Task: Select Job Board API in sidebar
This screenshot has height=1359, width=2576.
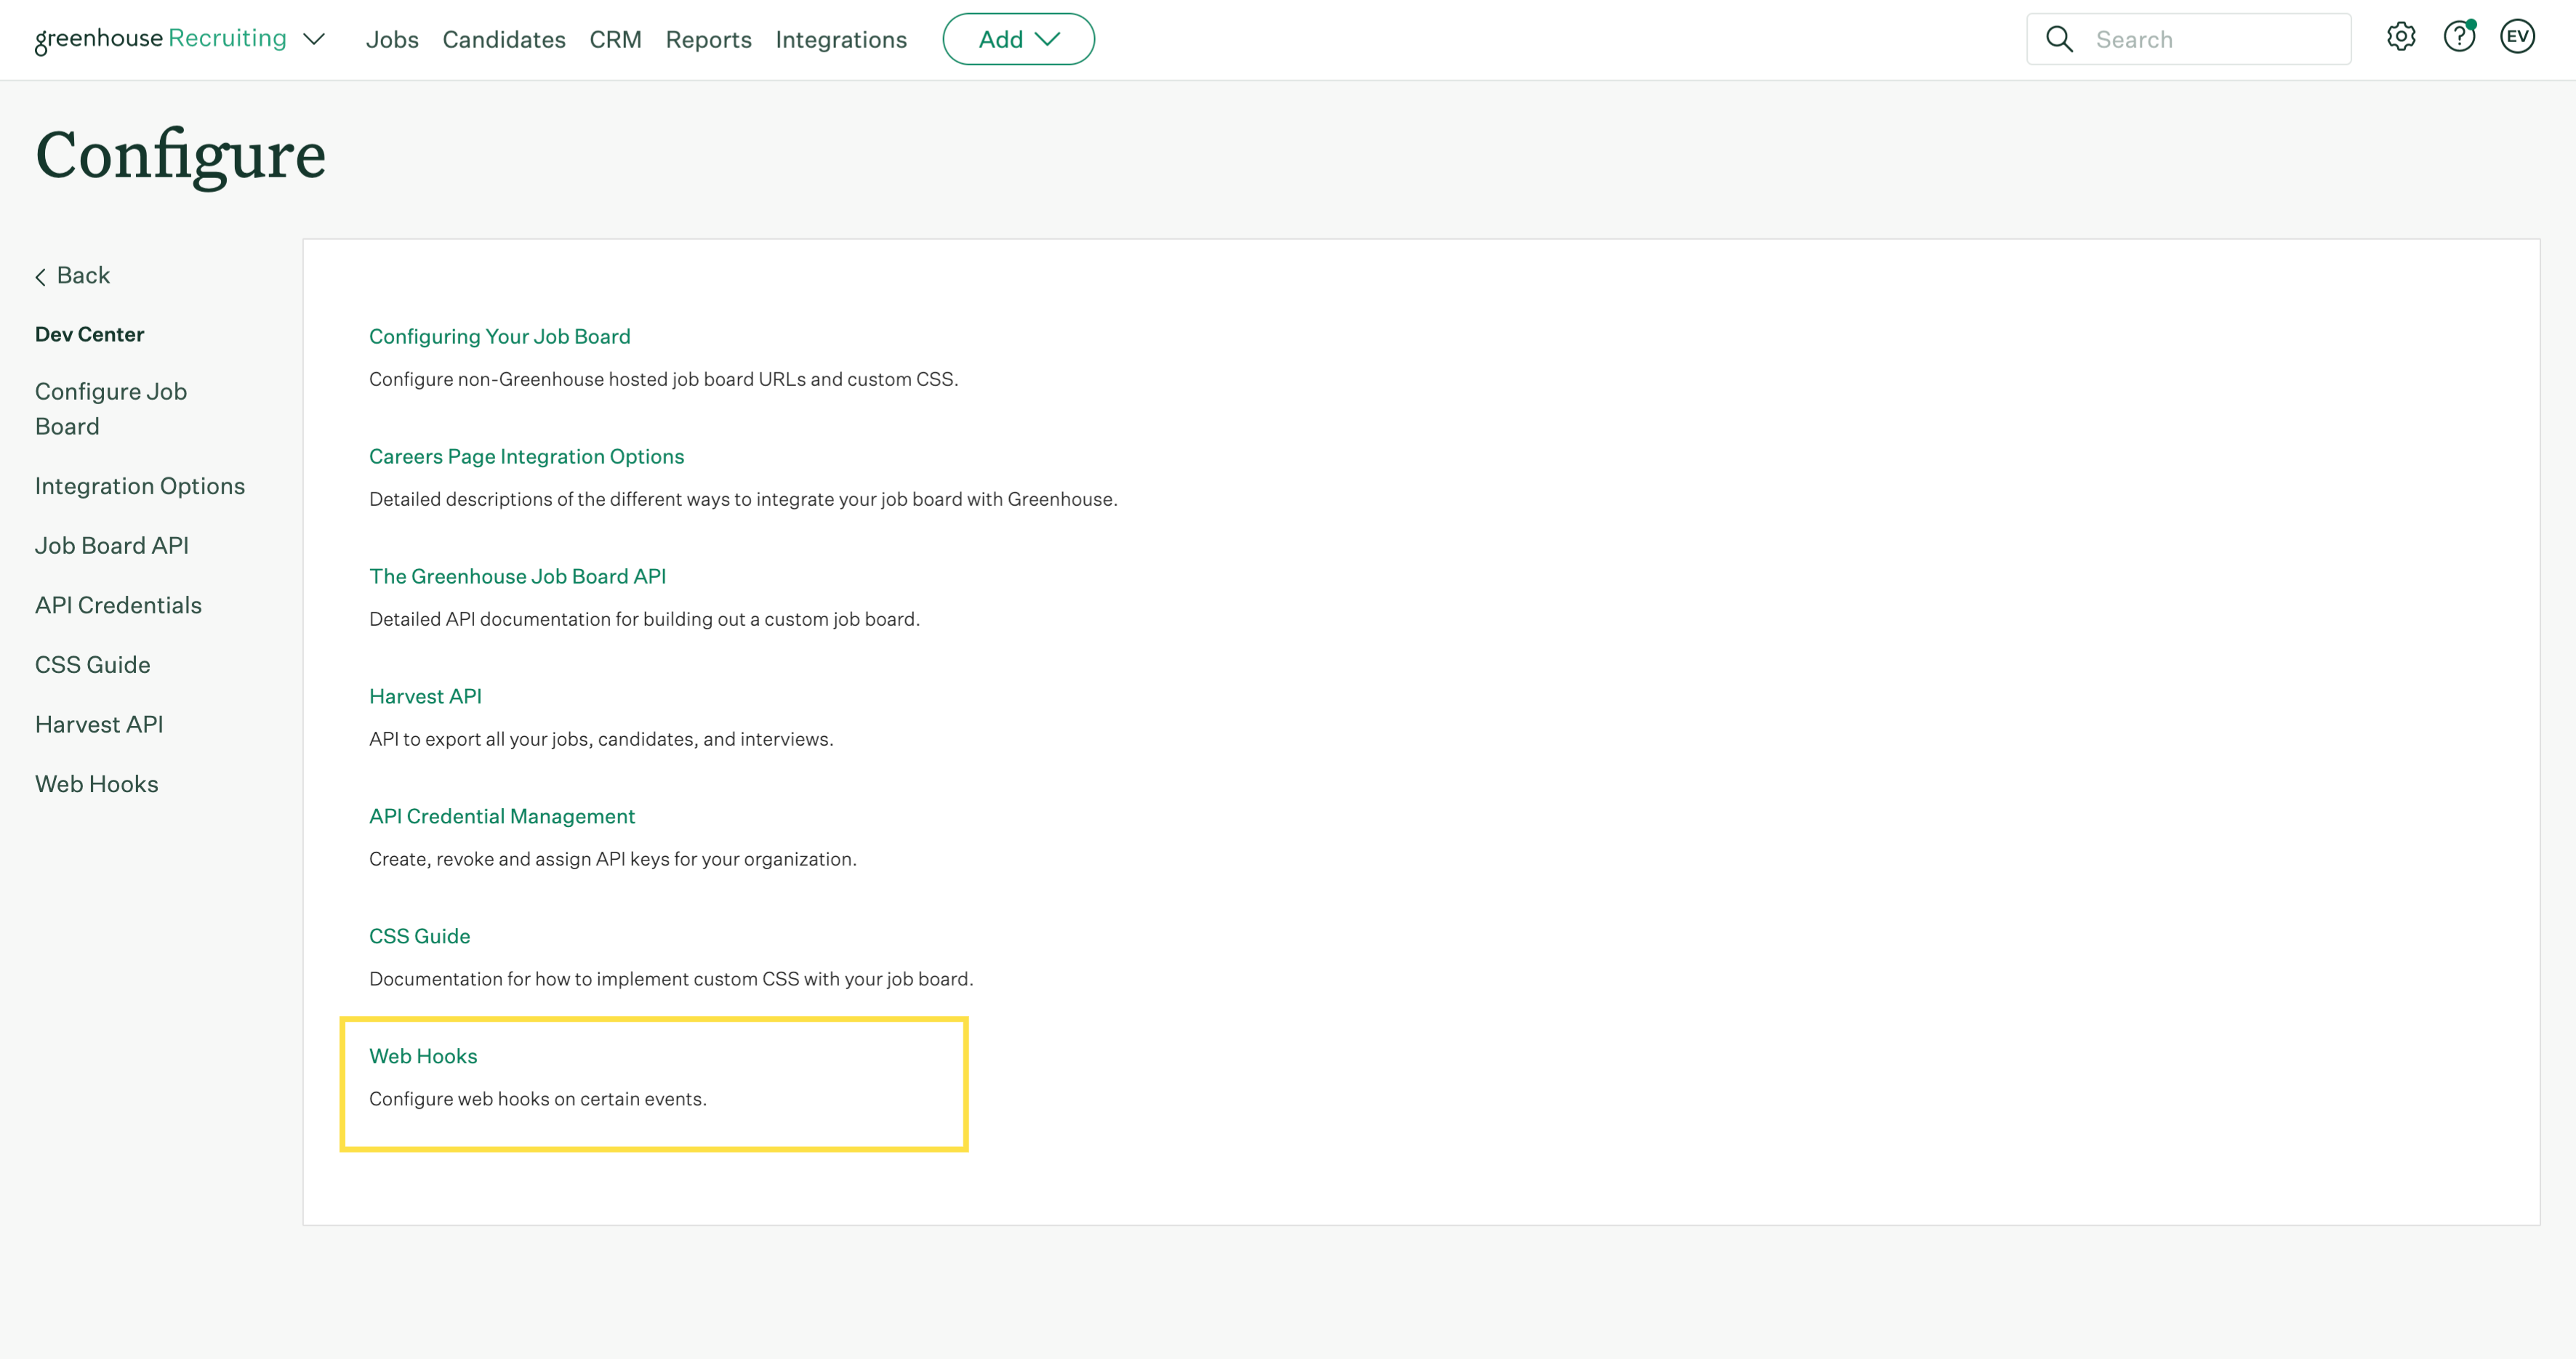Action: (x=111, y=546)
